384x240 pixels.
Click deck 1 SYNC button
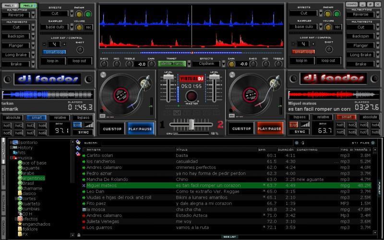pyautogui.click(x=83, y=132)
